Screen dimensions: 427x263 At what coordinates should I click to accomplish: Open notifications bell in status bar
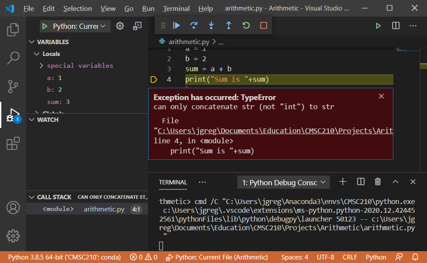[x=415, y=257]
